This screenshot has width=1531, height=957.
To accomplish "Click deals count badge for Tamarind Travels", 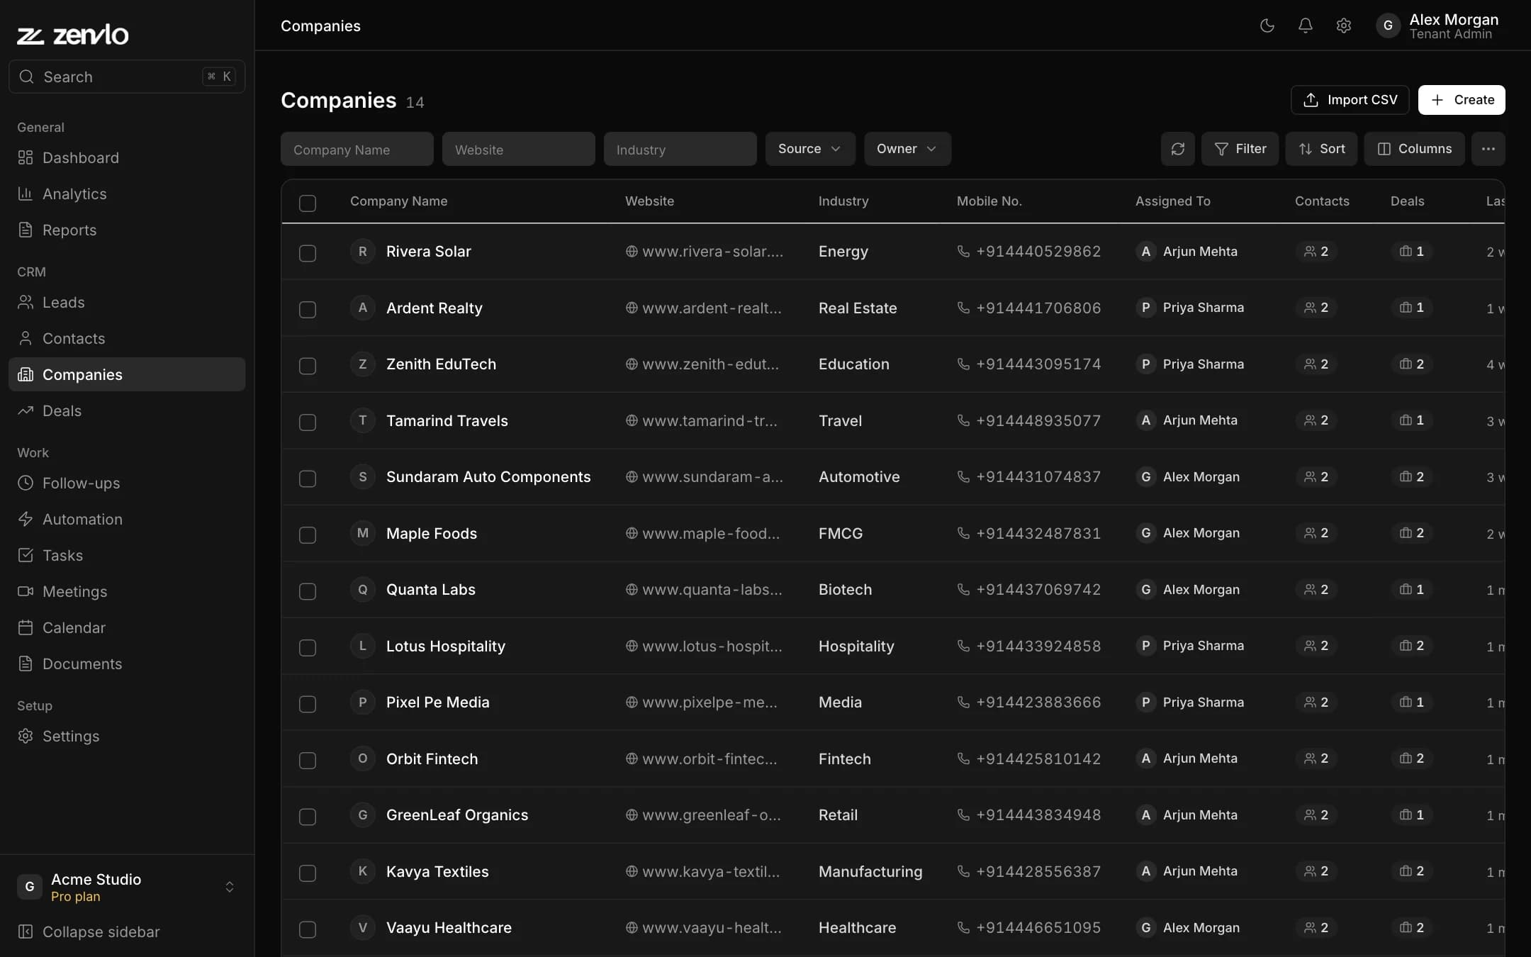I will point(1411,420).
